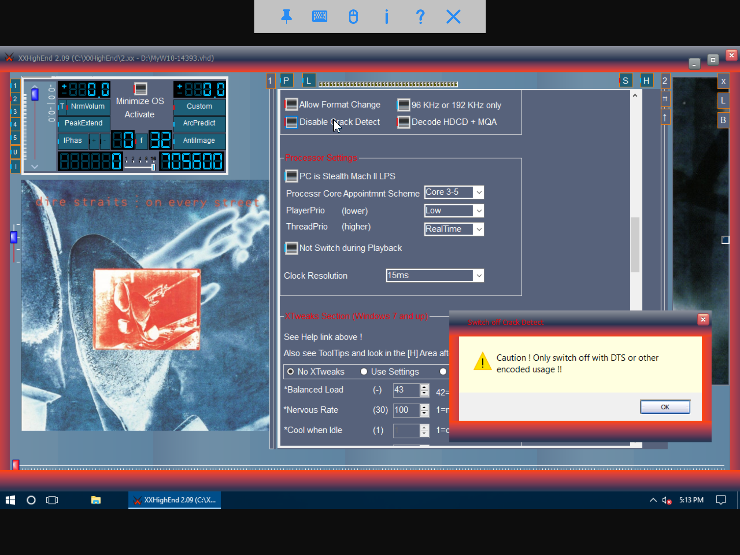This screenshot has height=555, width=740.
Task: Click the IPhas plus button
Action: pyautogui.click(x=94, y=141)
